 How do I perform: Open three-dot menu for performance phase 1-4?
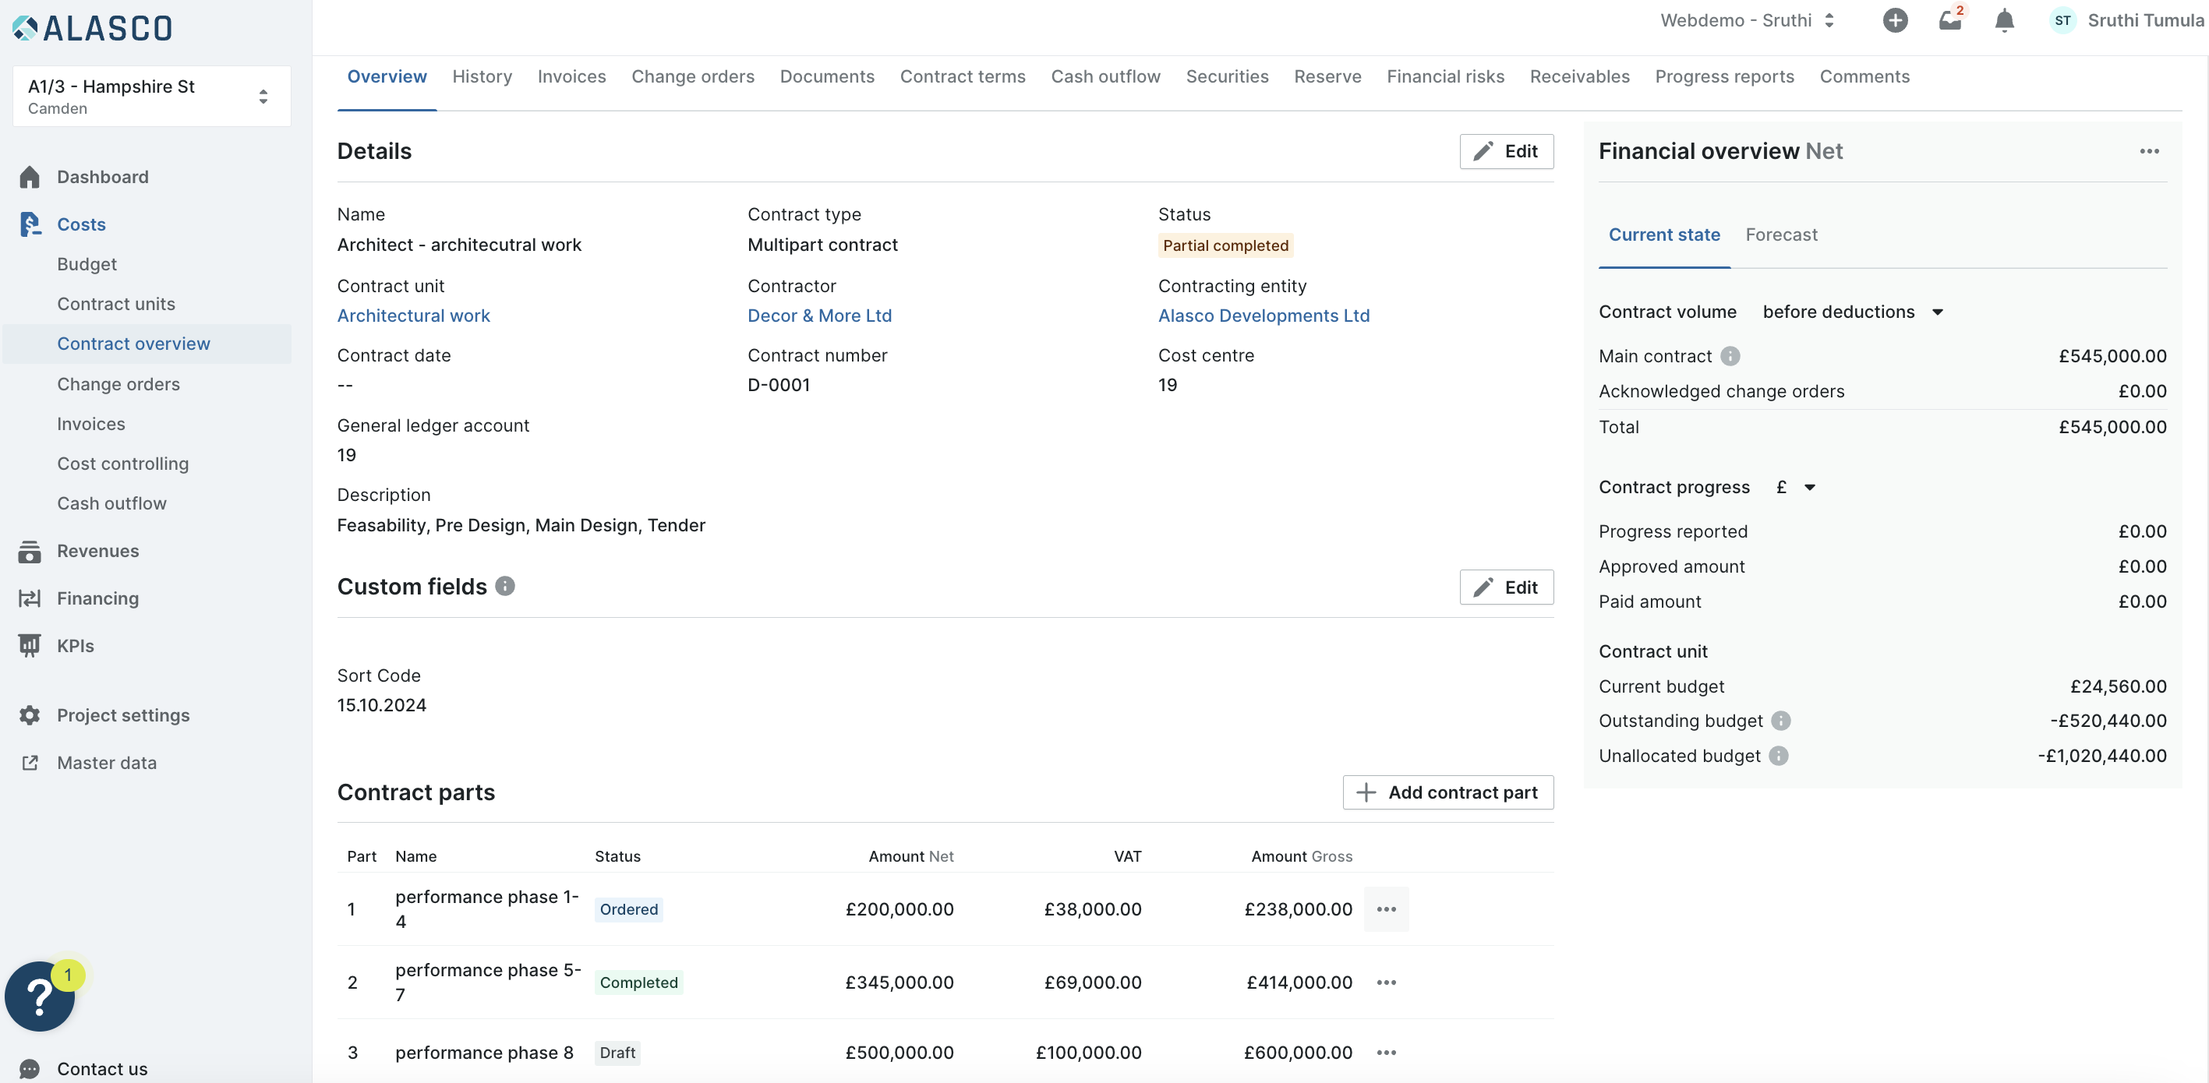click(1386, 909)
